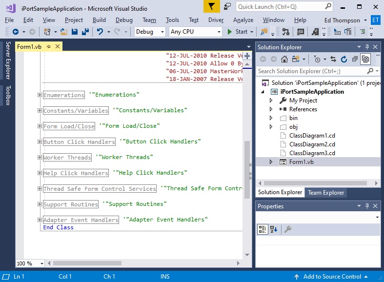The image size is (384, 282).
Task: Expand the Constants/Variables code region
Action: pyautogui.click(x=40, y=110)
